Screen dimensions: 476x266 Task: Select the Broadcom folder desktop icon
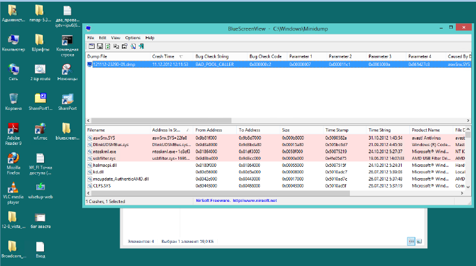pyautogui.click(x=13, y=249)
